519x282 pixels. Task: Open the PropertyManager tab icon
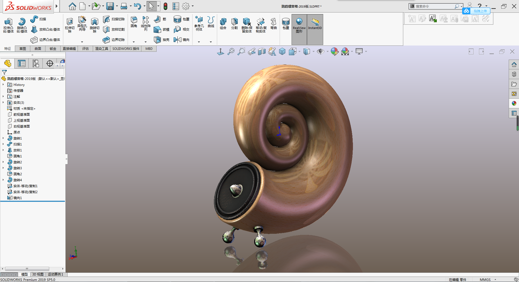[22, 64]
